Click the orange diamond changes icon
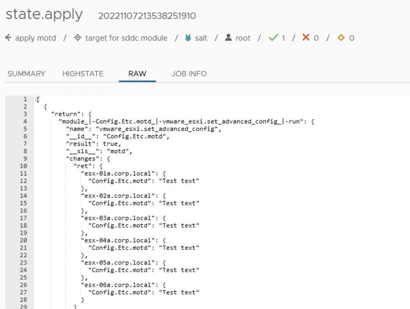Screen dimensions: 410x309 [341, 37]
